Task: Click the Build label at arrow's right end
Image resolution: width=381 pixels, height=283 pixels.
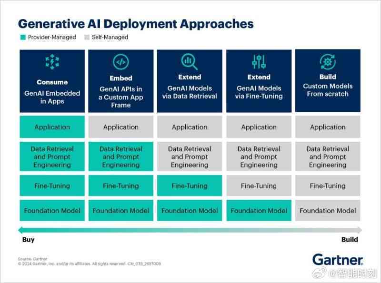Action: click(x=350, y=240)
